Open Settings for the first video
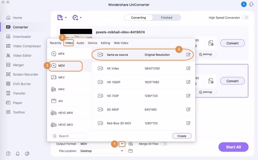The width and height of the screenshot is (258, 160). click(206, 54)
